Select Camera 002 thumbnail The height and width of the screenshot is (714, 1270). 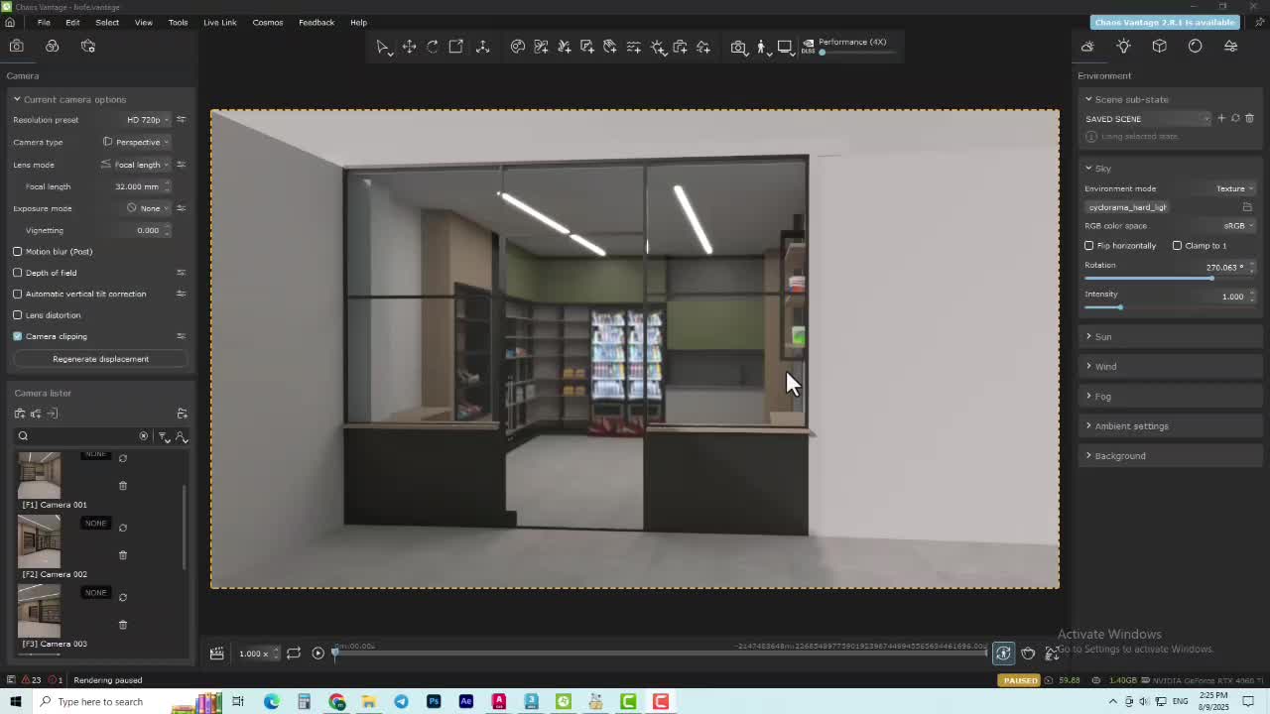tap(40, 540)
